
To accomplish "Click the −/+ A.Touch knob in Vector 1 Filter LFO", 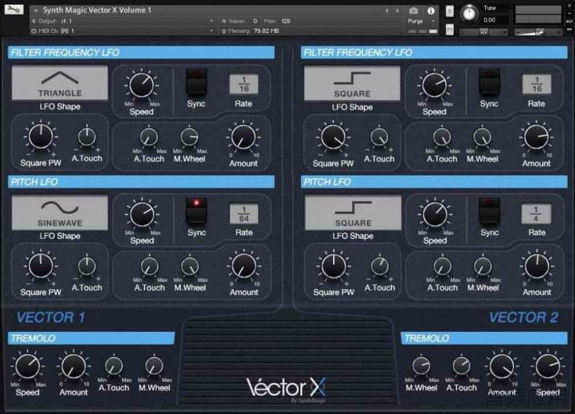I will coord(87,137).
